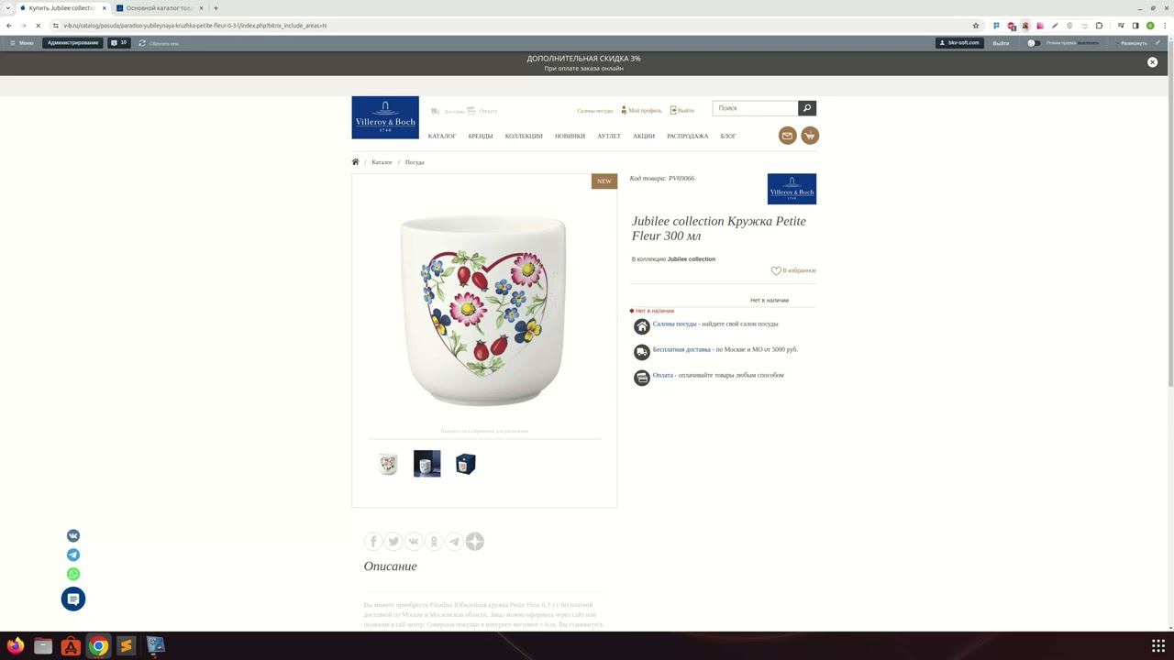This screenshot has width=1174, height=660.
Task: Click the Сбросить кеш button
Action: tap(159, 43)
